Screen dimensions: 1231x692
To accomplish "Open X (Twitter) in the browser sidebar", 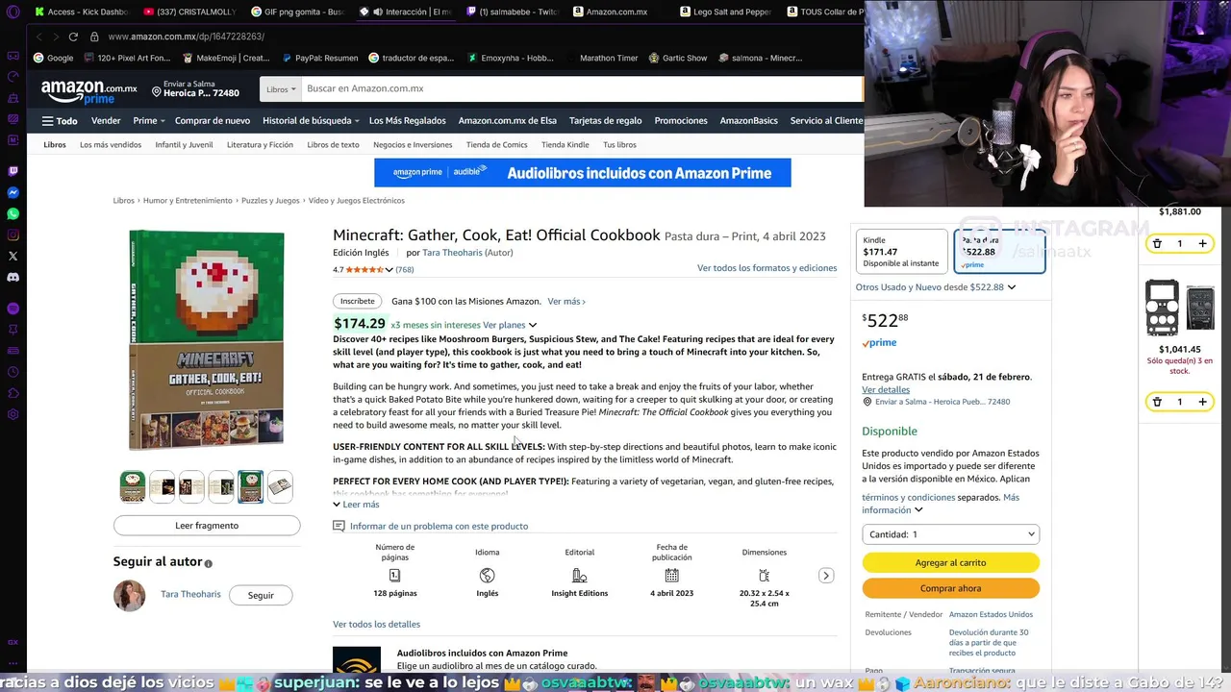I will (x=13, y=256).
